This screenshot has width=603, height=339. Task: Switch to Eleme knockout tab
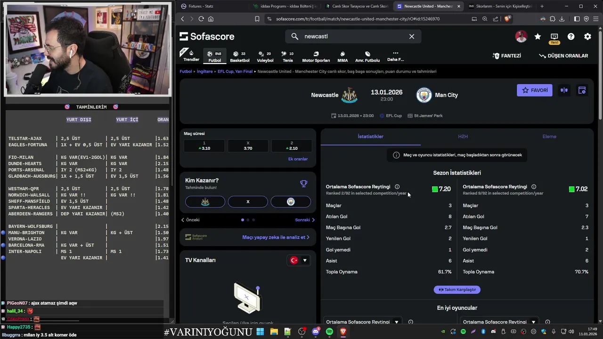[549, 137]
